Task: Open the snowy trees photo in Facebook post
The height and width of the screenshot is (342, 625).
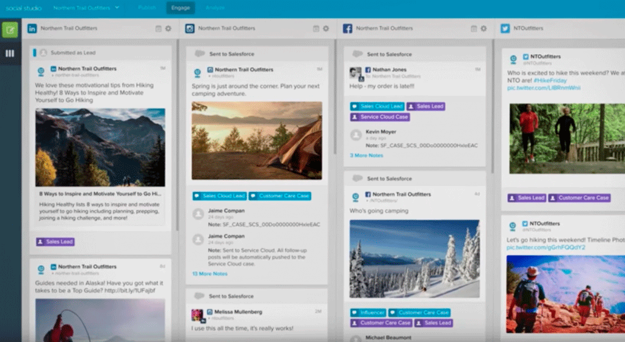Action: tap(414, 259)
